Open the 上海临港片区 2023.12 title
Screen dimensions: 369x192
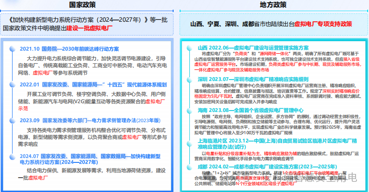[x=277, y=144]
